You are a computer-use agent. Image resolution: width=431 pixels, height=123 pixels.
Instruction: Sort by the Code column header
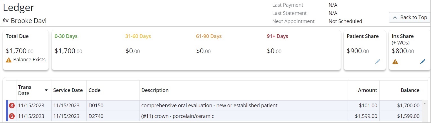pos(94,90)
